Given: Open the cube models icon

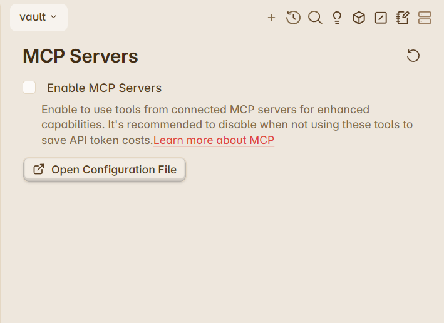Looking at the screenshot, I should click(x=359, y=18).
